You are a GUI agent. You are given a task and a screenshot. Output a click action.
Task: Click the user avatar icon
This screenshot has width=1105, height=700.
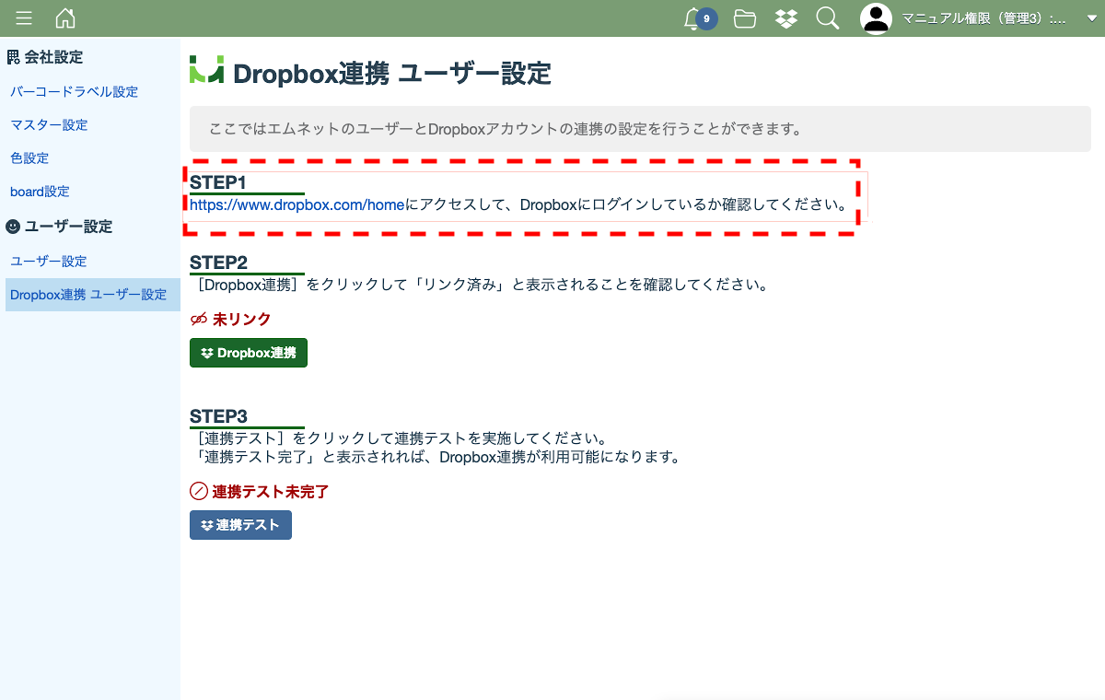click(x=876, y=18)
